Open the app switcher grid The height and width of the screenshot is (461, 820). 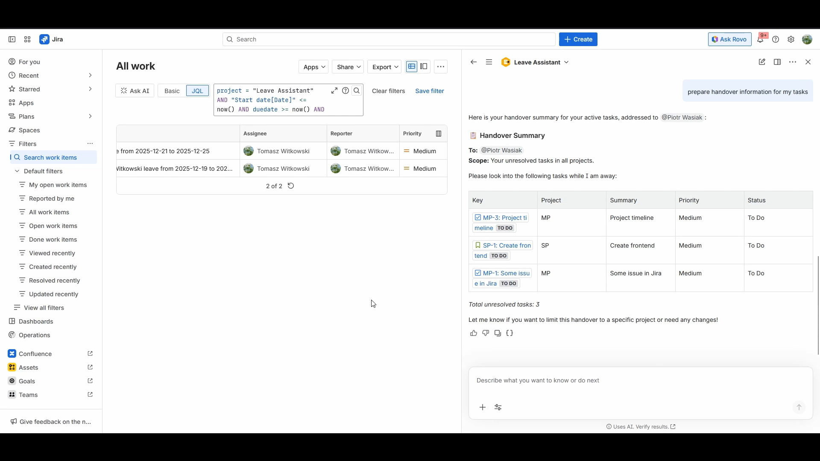(27, 40)
